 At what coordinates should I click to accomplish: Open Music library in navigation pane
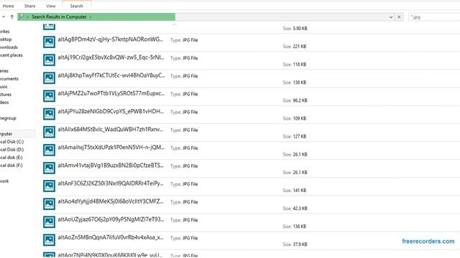pyautogui.click(x=4, y=87)
